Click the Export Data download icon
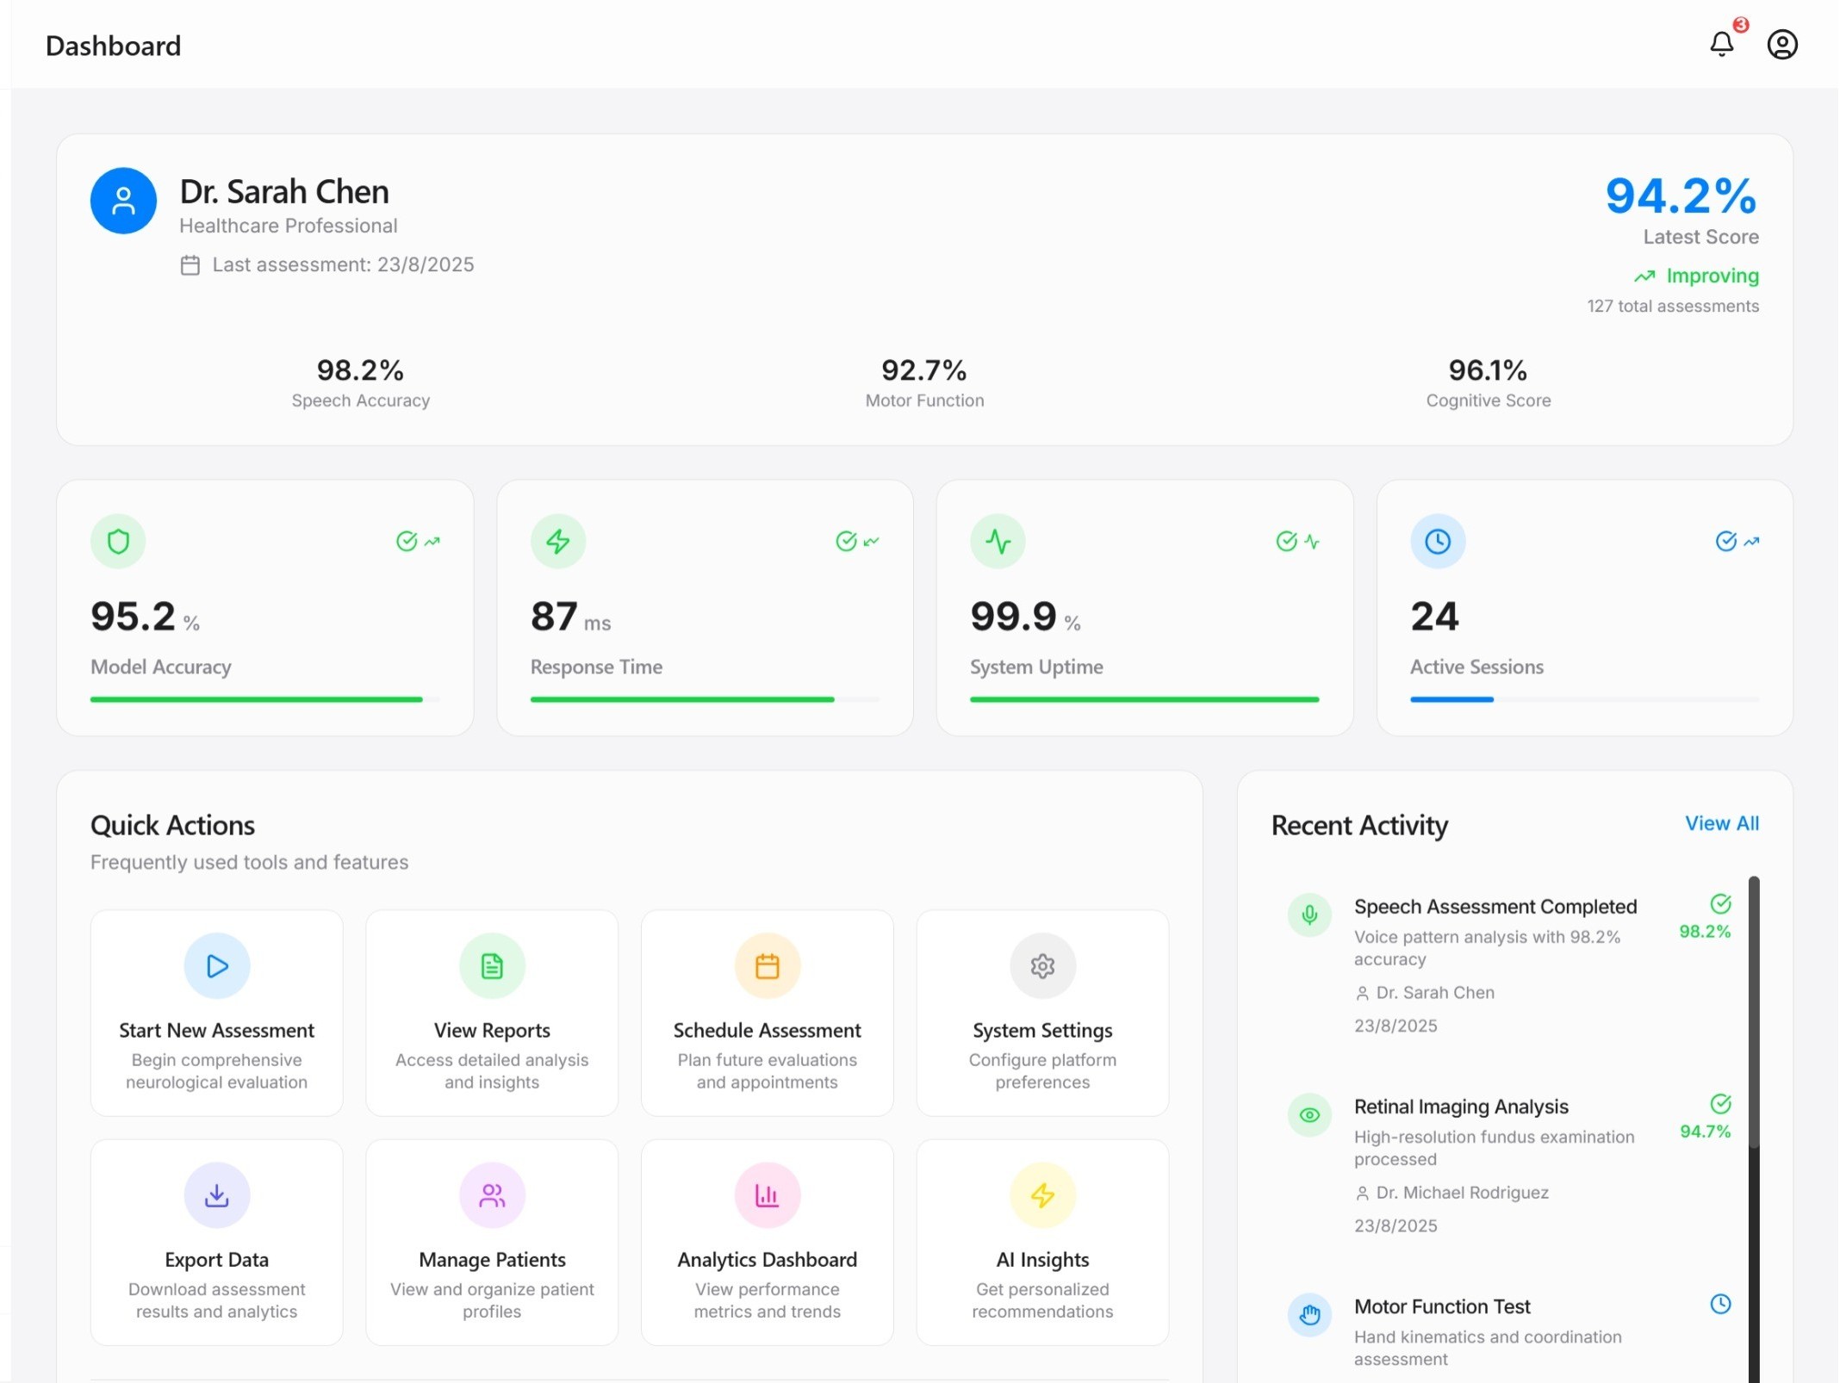 click(x=217, y=1194)
